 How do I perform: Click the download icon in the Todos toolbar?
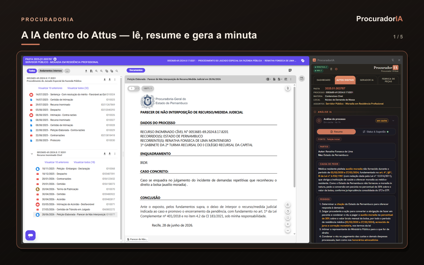click(x=86, y=71)
